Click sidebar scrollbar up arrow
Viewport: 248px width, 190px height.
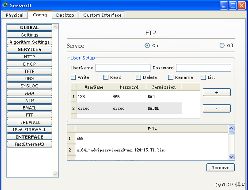click(x=55, y=27)
